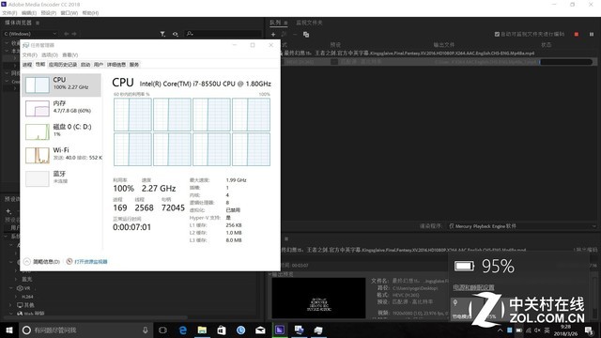Click the search field in Media Browser
The width and height of the screenshot is (601, 338).
click(223, 34)
